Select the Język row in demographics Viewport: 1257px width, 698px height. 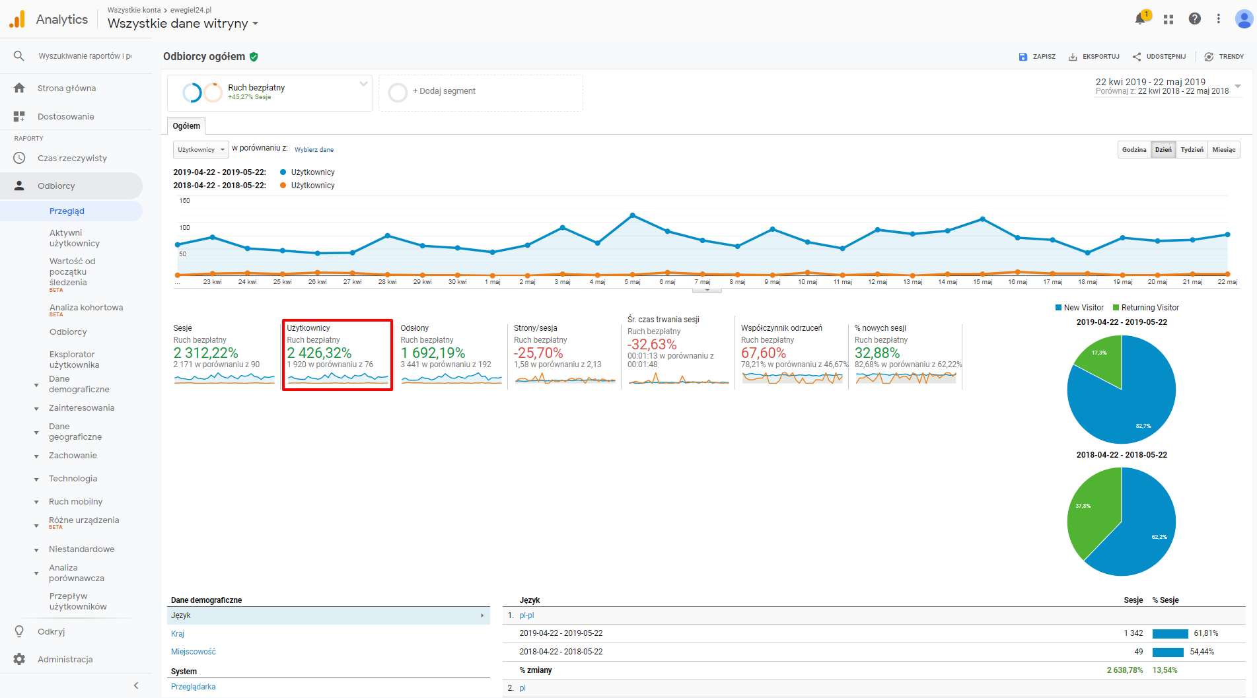328,615
